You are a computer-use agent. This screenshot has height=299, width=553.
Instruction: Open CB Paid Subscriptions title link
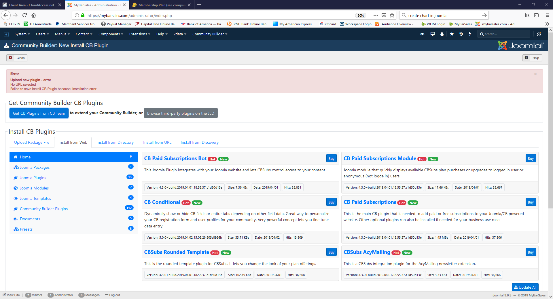[370, 202]
